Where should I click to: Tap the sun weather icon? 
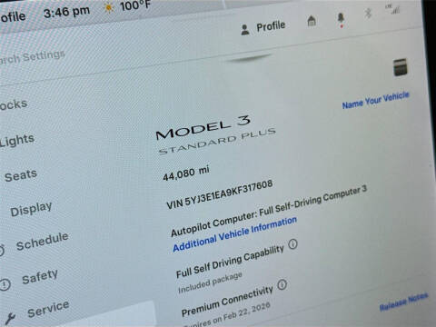pos(108,7)
